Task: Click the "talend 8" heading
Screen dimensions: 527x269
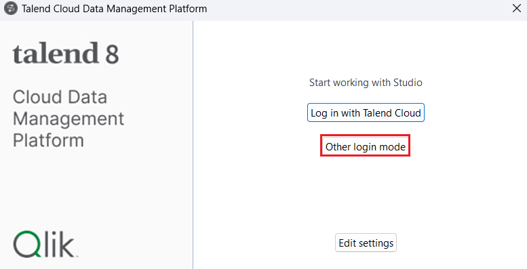Action: click(x=66, y=54)
